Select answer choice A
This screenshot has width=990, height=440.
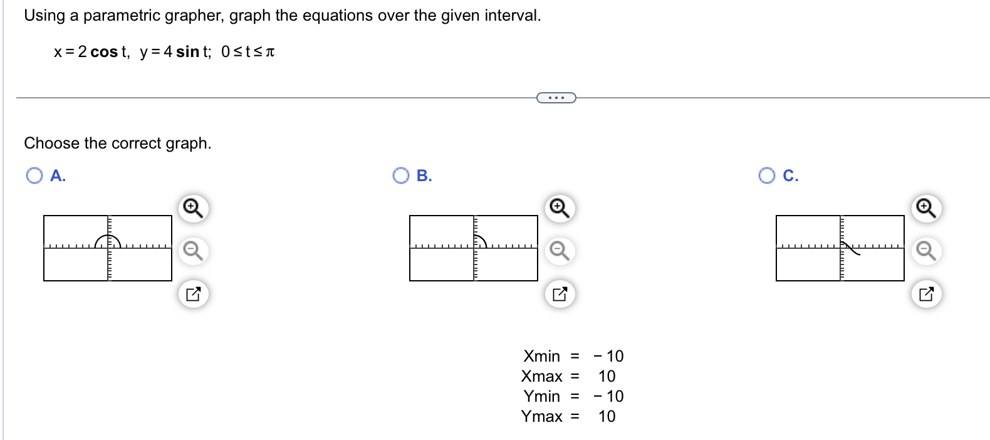(34, 175)
